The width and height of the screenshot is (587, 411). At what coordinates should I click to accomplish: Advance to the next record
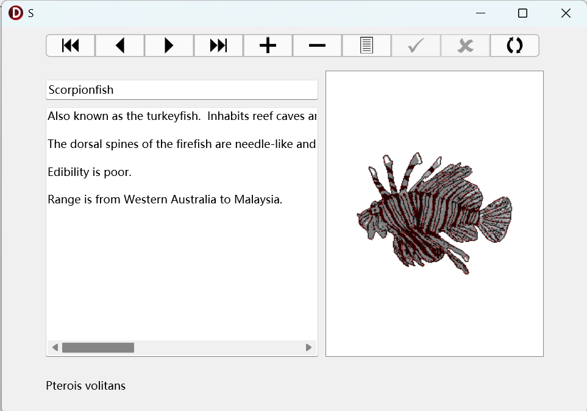click(x=169, y=46)
